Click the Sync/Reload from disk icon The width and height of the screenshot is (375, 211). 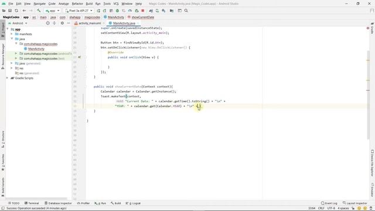[x=16, y=11]
